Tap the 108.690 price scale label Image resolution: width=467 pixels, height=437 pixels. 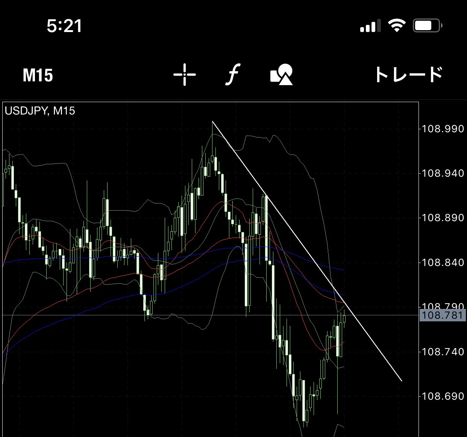(x=443, y=396)
